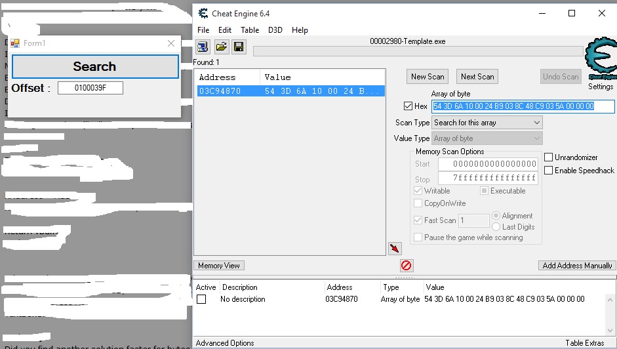Open the D3D menu

(x=277, y=30)
